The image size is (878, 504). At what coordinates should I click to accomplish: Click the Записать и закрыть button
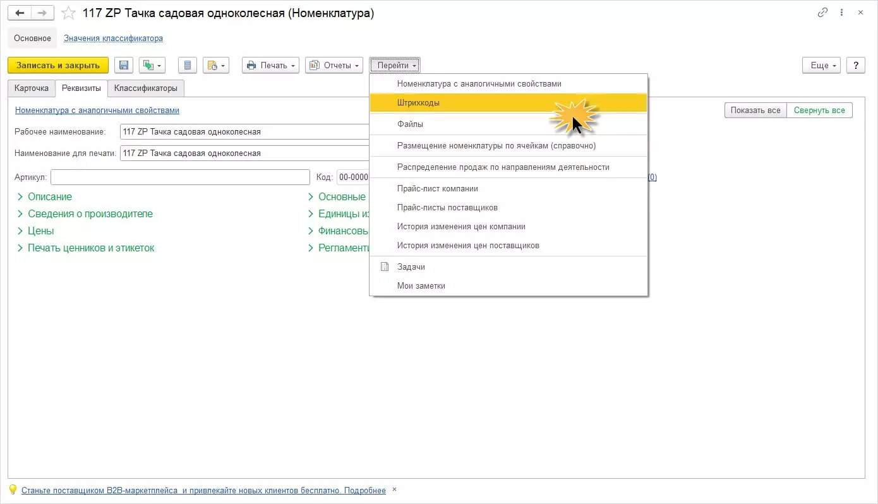(58, 65)
